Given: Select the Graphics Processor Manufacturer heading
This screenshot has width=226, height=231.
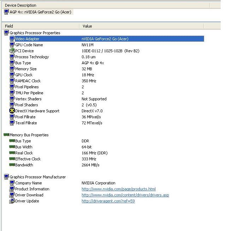Looking at the screenshot, I should point(37,177).
